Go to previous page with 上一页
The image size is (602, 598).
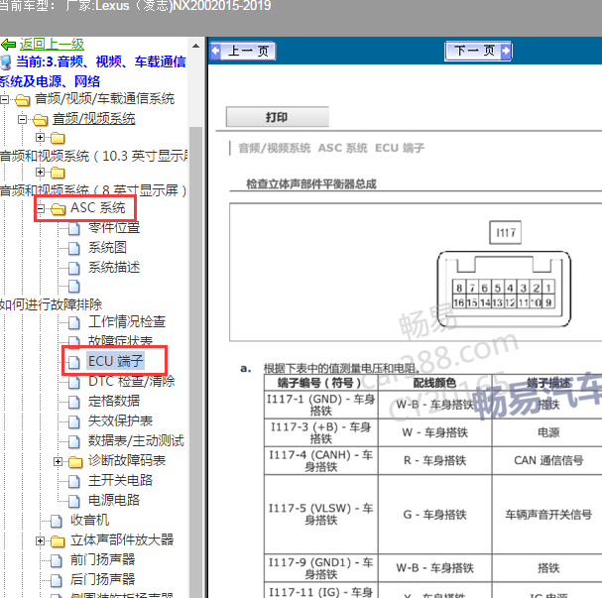coord(243,51)
